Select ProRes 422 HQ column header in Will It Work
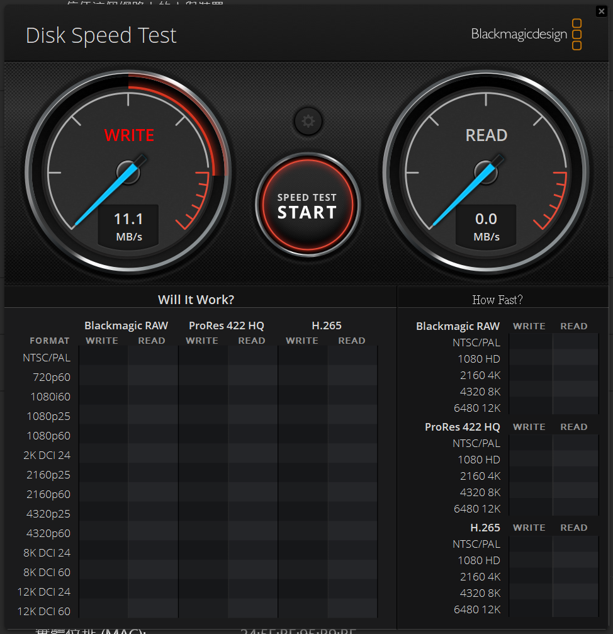 tap(227, 325)
